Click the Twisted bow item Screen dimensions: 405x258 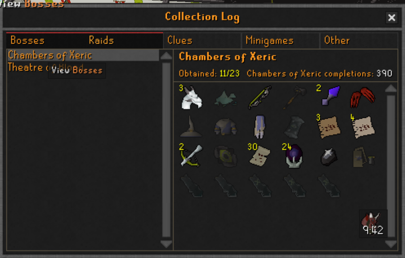260,98
